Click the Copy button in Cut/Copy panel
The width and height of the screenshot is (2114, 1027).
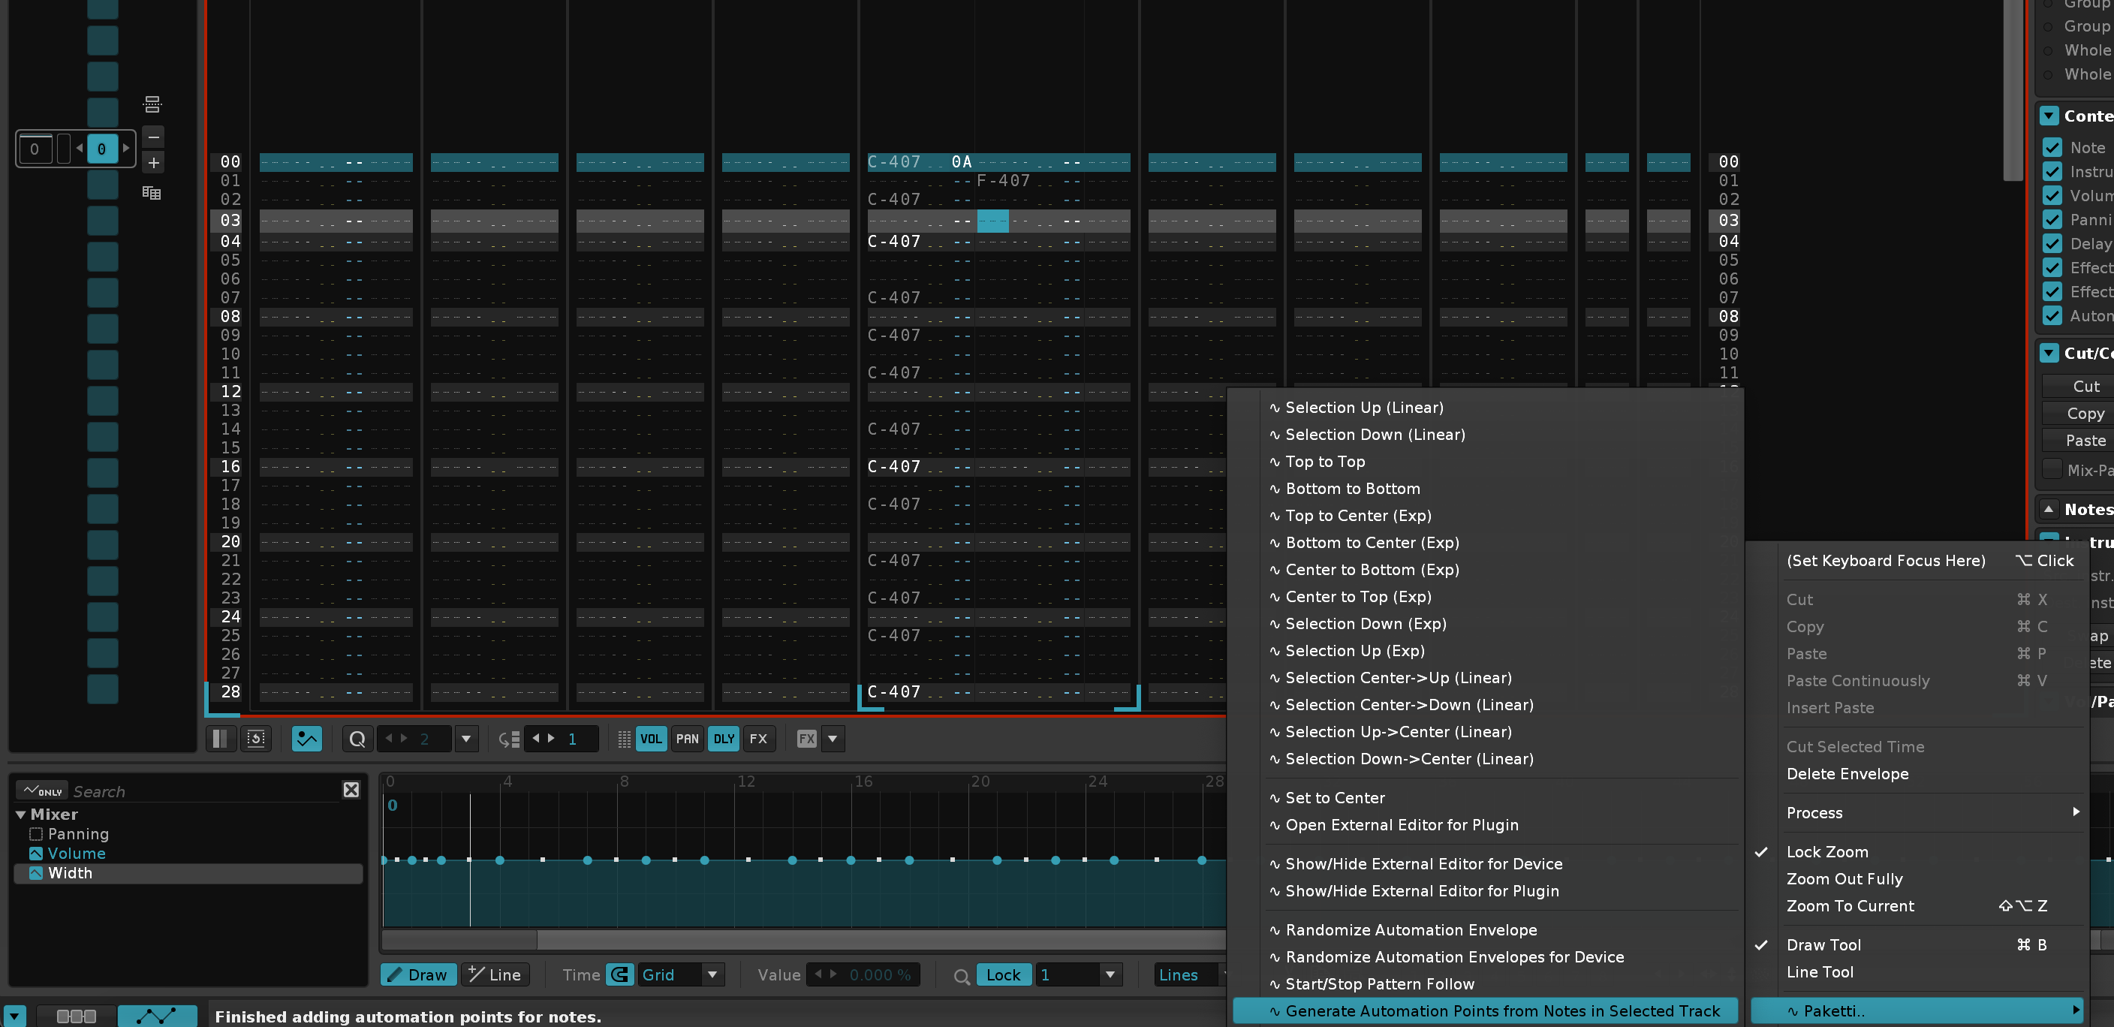pyautogui.click(x=2085, y=414)
